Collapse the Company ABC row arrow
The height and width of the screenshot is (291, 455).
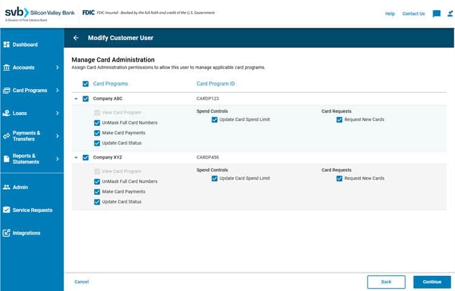point(76,99)
